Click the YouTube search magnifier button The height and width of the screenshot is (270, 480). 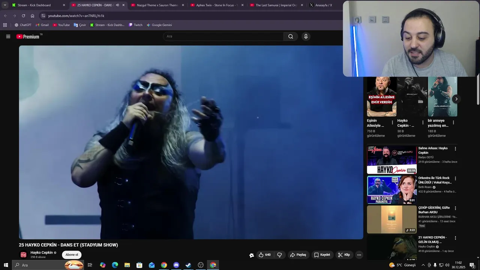(x=291, y=36)
